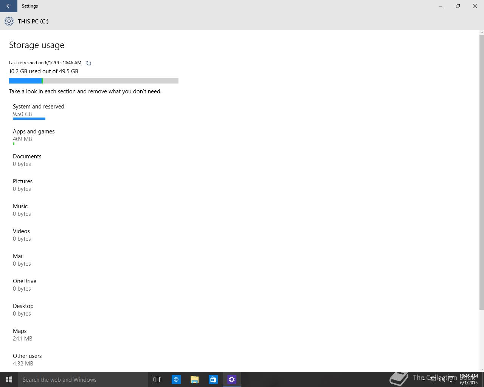Minimize the Settings window
Viewport: 484px width, 387px height.
click(441, 6)
